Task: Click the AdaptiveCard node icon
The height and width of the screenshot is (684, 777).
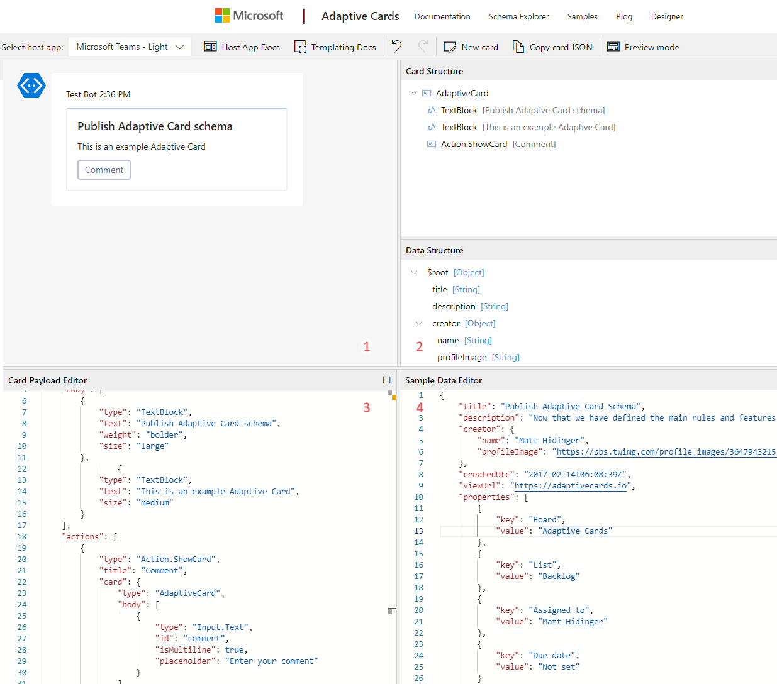Action: click(x=427, y=93)
